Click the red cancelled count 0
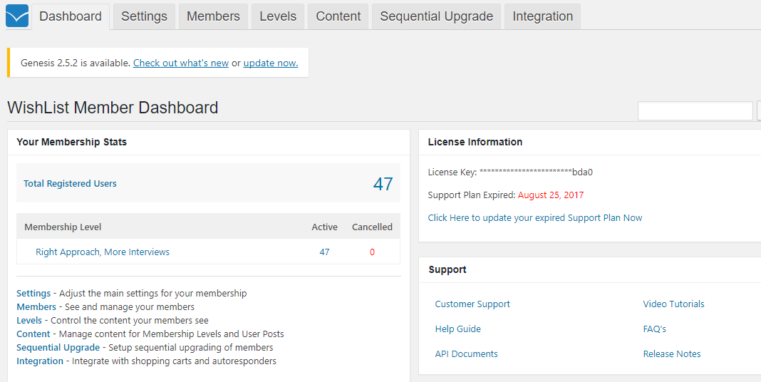The image size is (761, 382). pos(372,252)
